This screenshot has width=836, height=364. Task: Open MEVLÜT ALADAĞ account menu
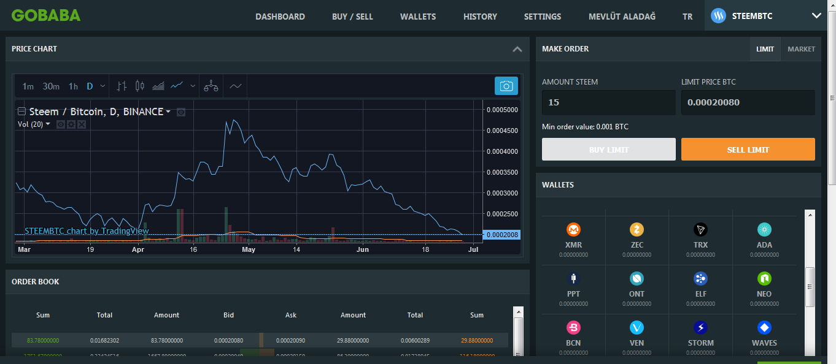622,17
